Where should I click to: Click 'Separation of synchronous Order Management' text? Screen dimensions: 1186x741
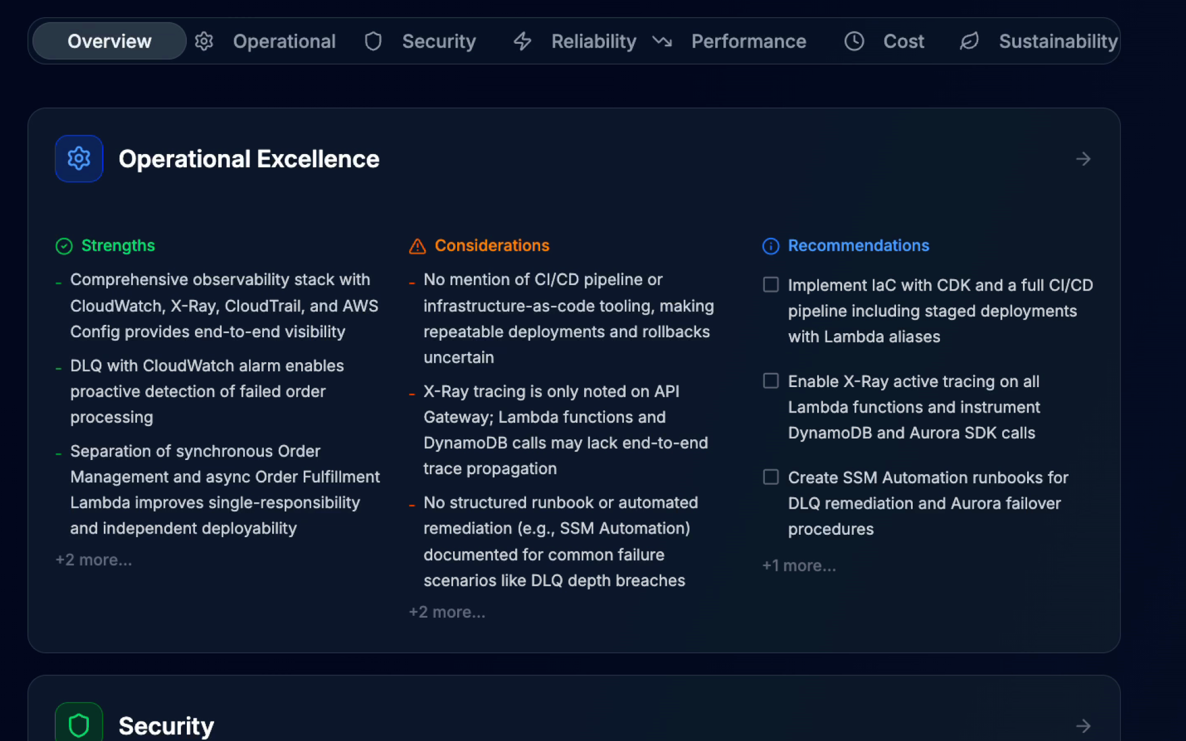pos(225,490)
